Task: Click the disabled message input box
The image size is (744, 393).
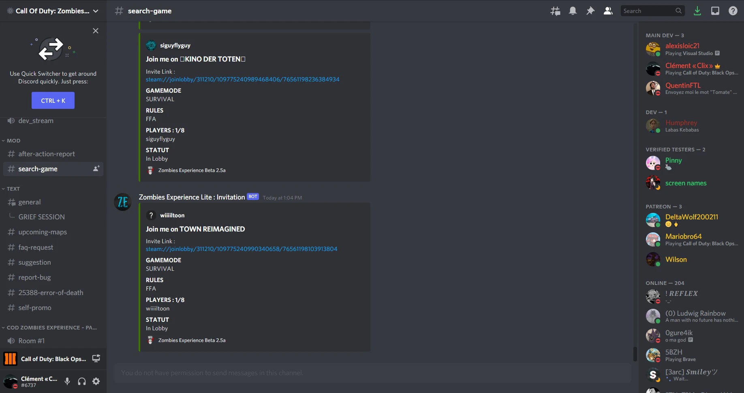Action: coord(372,373)
